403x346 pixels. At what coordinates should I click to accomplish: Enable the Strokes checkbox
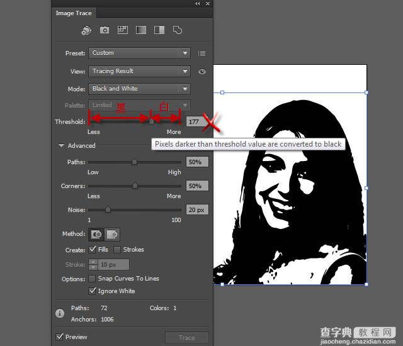pyautogui.click(x=117, y=250)
